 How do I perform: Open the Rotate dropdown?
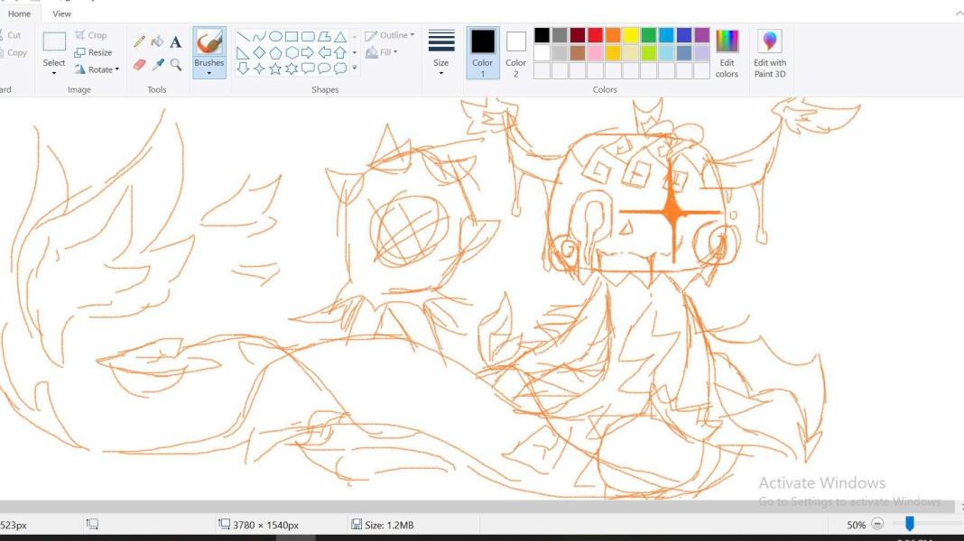click(x=97, y=69)
